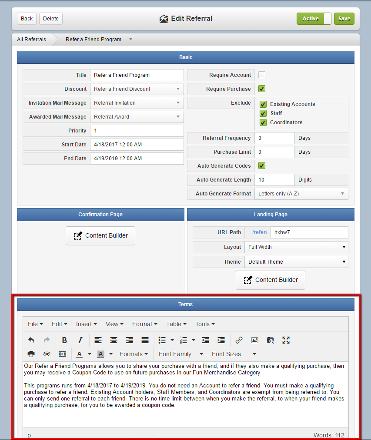Click the insert image icon
This screenshot has height=440, width=371.
[x=254, y=340]
